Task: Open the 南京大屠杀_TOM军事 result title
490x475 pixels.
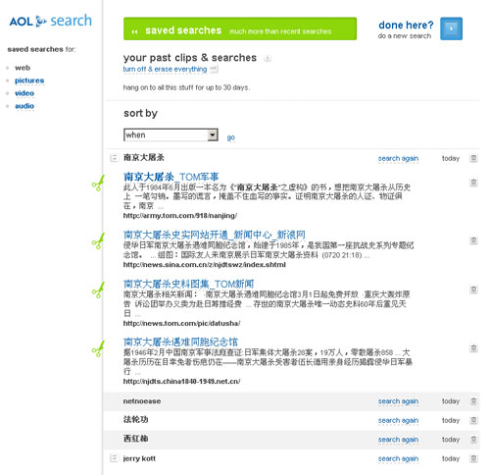Action: (171, 177)
